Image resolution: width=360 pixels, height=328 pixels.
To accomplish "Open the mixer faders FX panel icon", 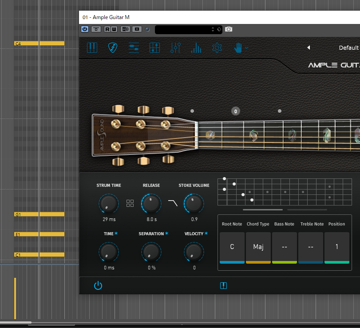I will pos(175,48).
